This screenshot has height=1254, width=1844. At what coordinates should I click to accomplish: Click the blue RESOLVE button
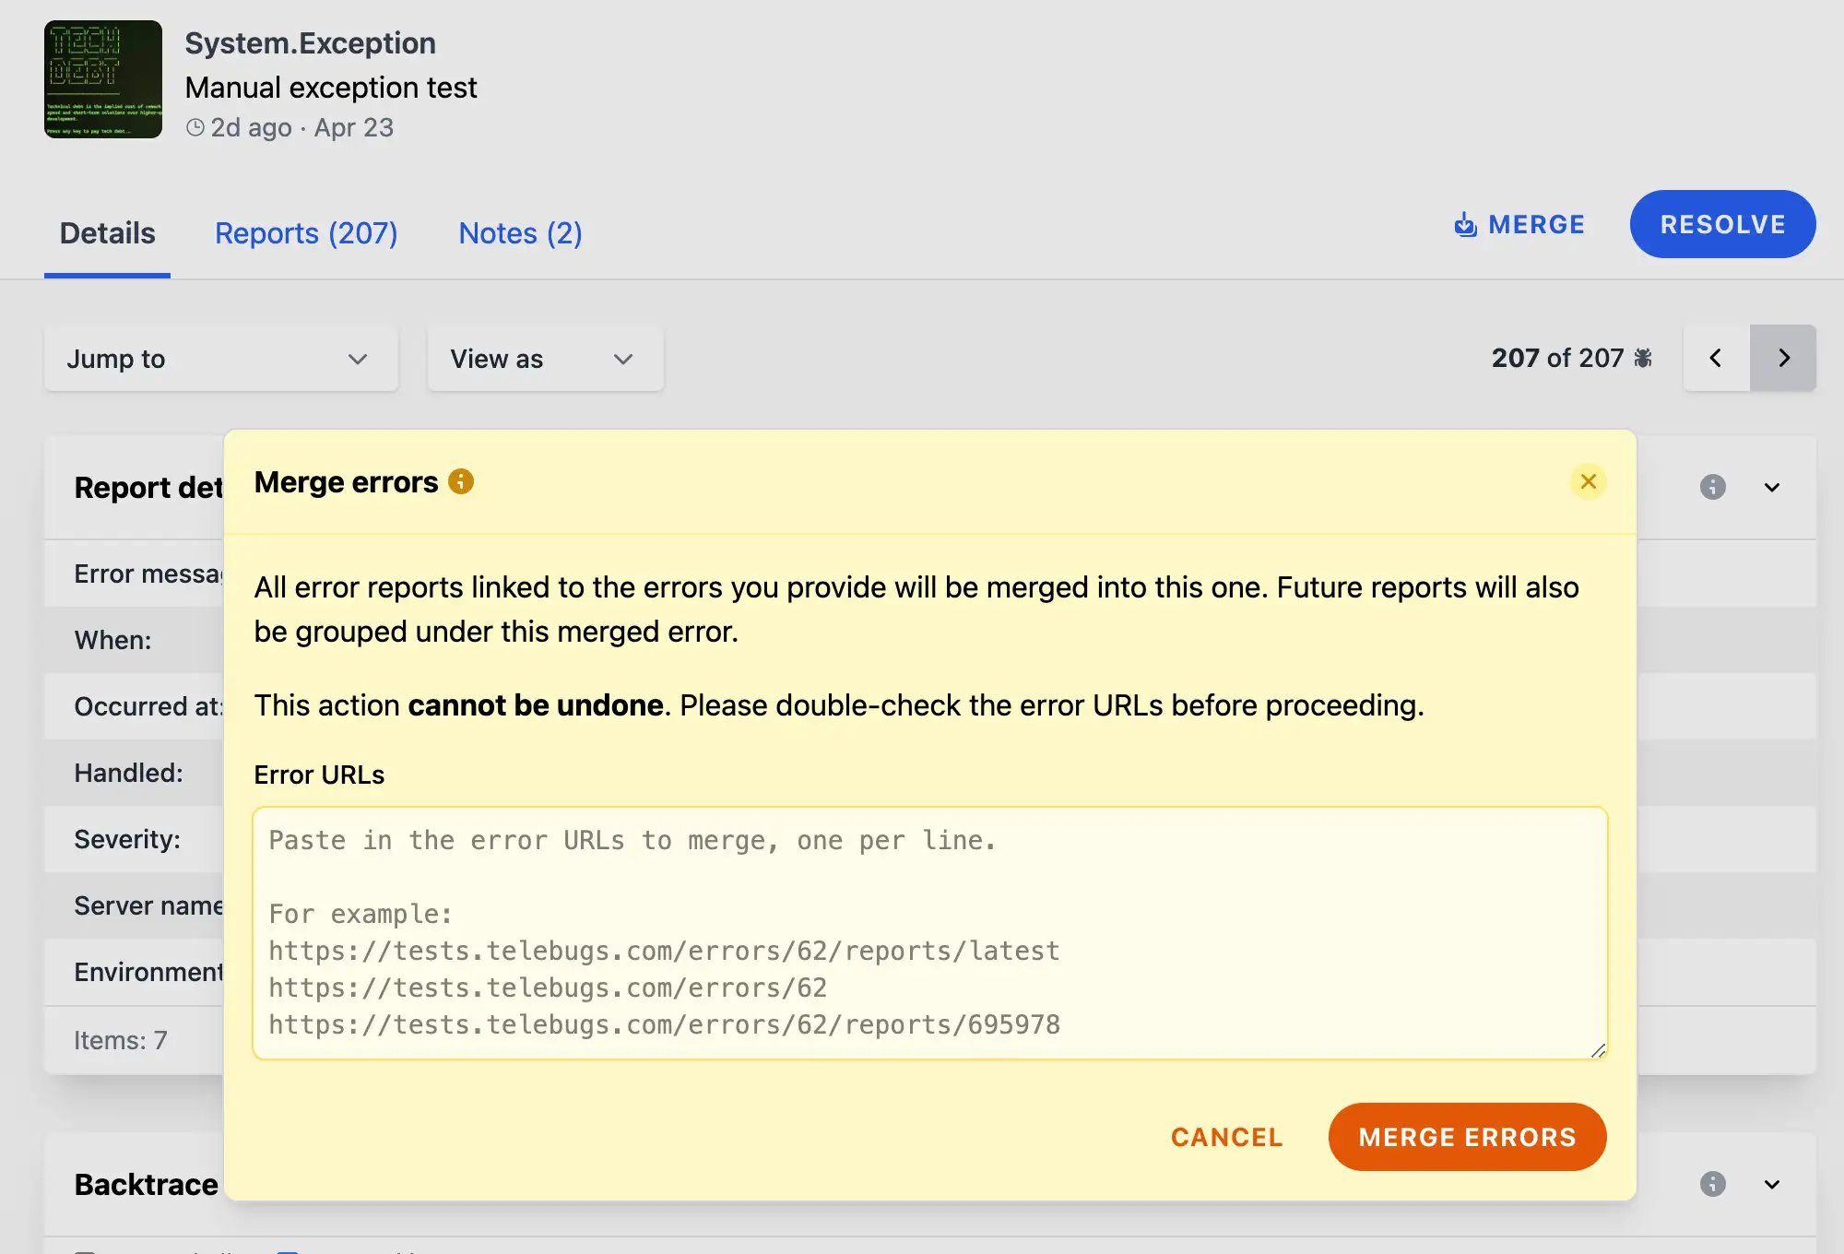click(1722, 224)
